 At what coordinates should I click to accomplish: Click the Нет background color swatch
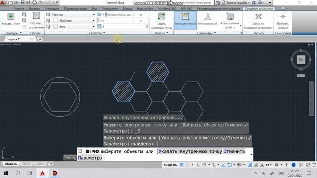pos(55,26)
